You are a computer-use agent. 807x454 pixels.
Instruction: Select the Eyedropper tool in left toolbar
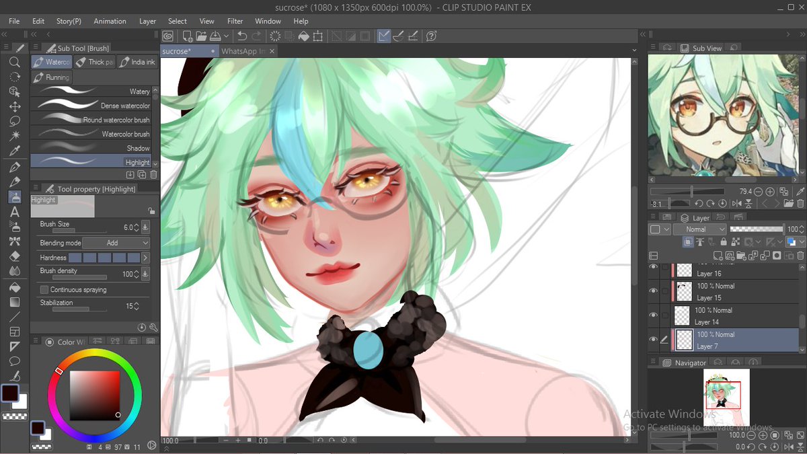[15, 151]
